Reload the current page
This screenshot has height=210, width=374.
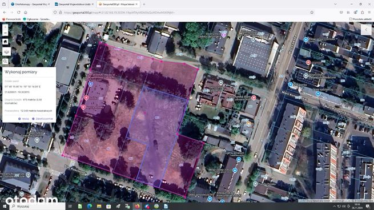pyautogui.click(x=19, y=13)
